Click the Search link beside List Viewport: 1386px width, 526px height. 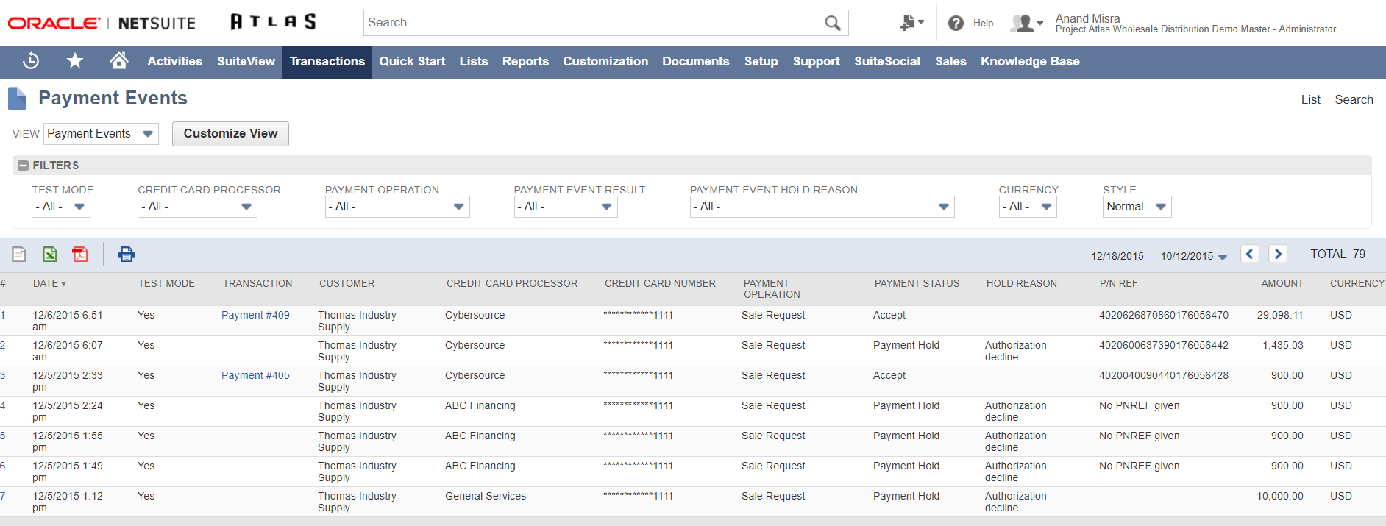pos(1354,100)
